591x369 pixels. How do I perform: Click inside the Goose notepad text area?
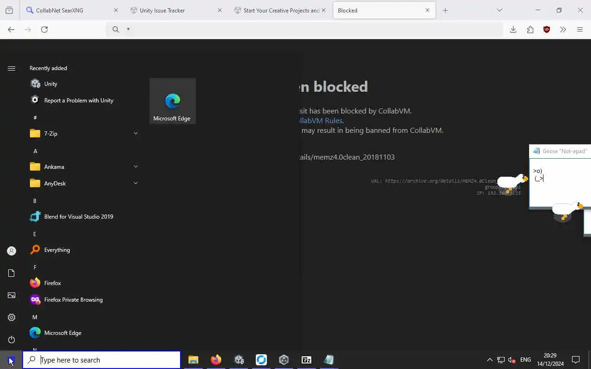point(560,182)
